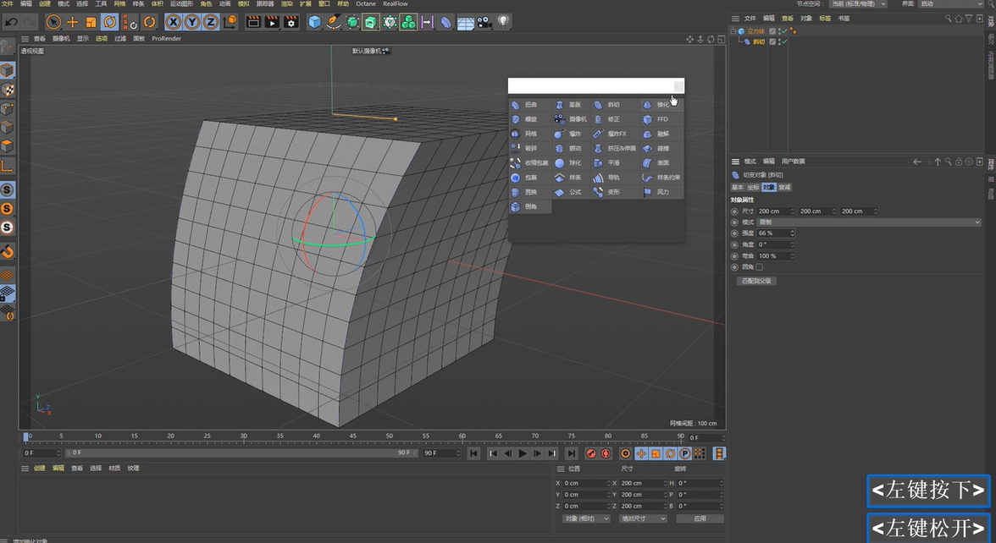Collapse the 立方体 tree node
The image size is (996, 543).
click(733, 31)
